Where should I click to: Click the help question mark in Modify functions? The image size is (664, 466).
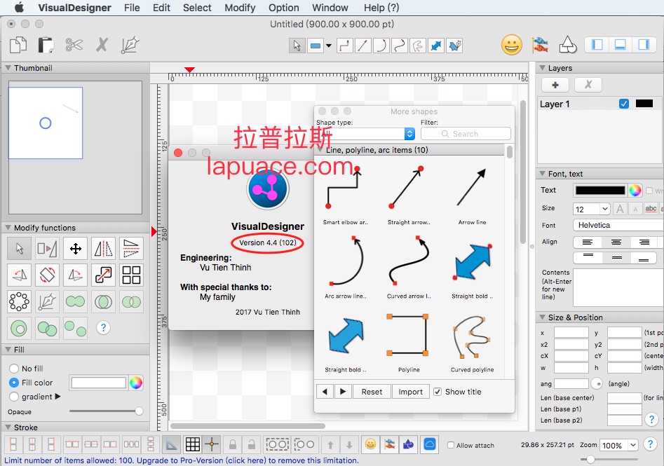click(x=103, y=327)
